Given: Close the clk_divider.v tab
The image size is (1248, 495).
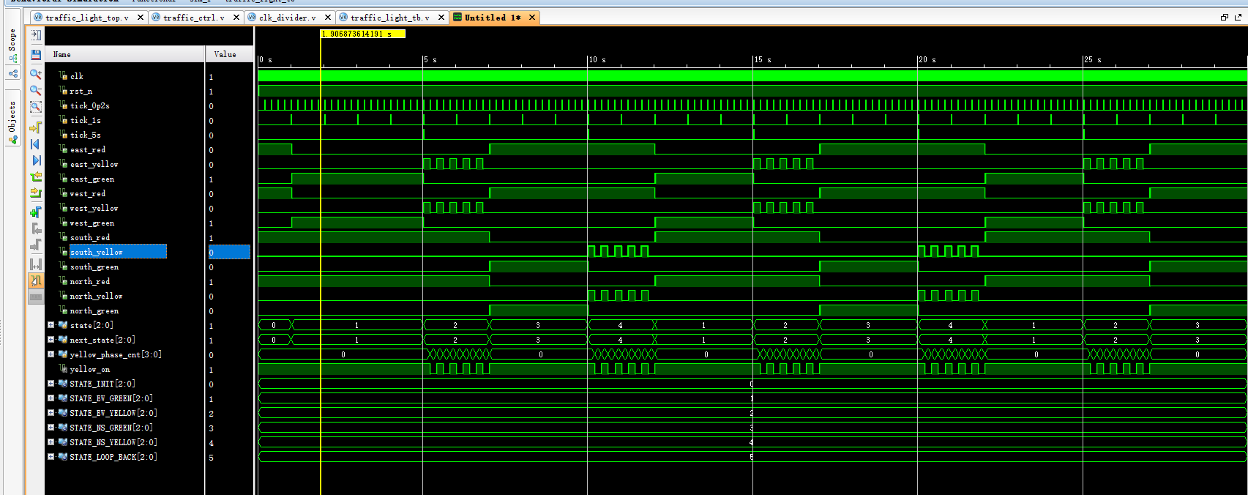Looking at the screenshot, I should coord(328,18).
